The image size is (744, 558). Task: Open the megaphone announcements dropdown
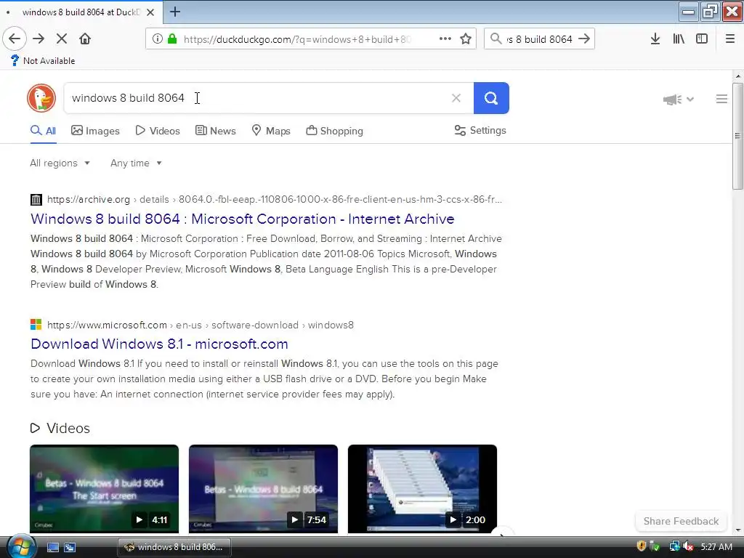pos(678,99)
